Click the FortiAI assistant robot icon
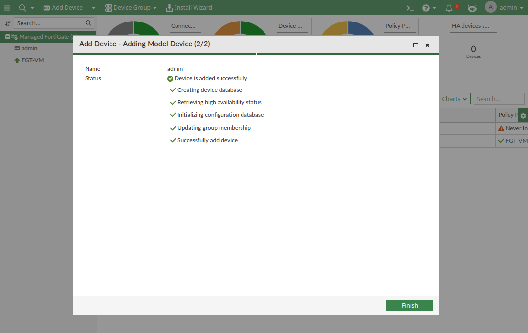 tap(472, 8)
